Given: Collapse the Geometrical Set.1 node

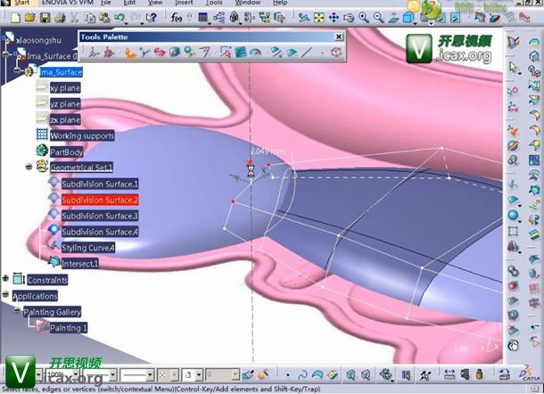Looking at the screenshot, I should click(x=30, y=168).
